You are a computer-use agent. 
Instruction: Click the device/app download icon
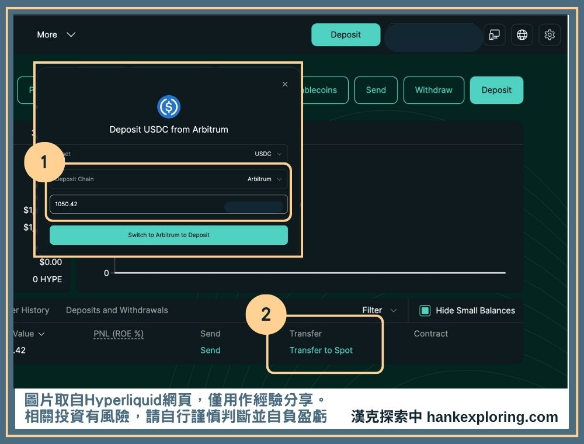click(494, 35)
